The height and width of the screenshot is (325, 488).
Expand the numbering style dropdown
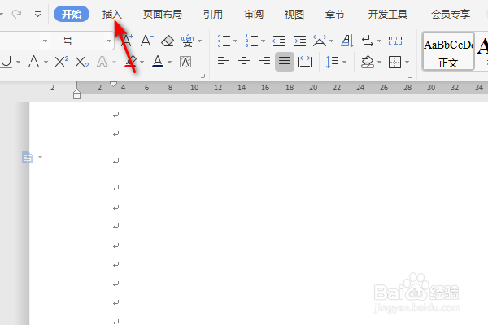point(263,41)
